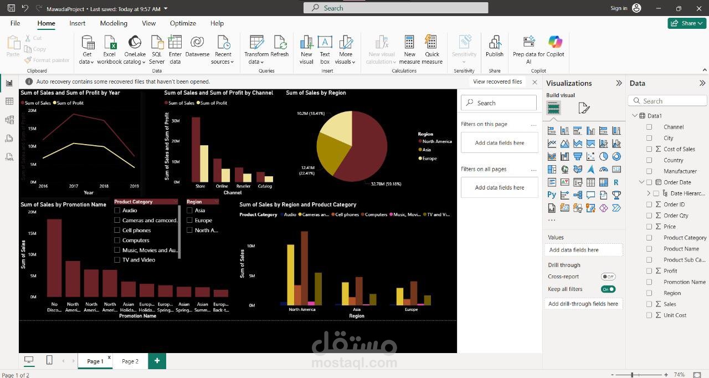
Task: Switch to the Modeling ribbon tab
Action: 113,23
